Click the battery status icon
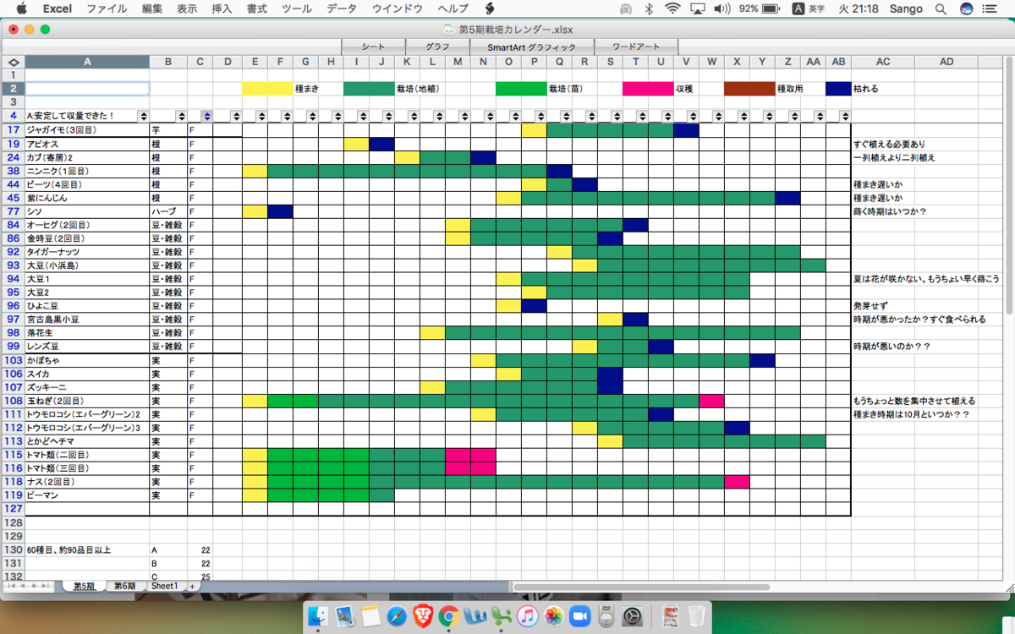Image resolution: width=1015 pixels, height=634 pixels. click(773, 8)
